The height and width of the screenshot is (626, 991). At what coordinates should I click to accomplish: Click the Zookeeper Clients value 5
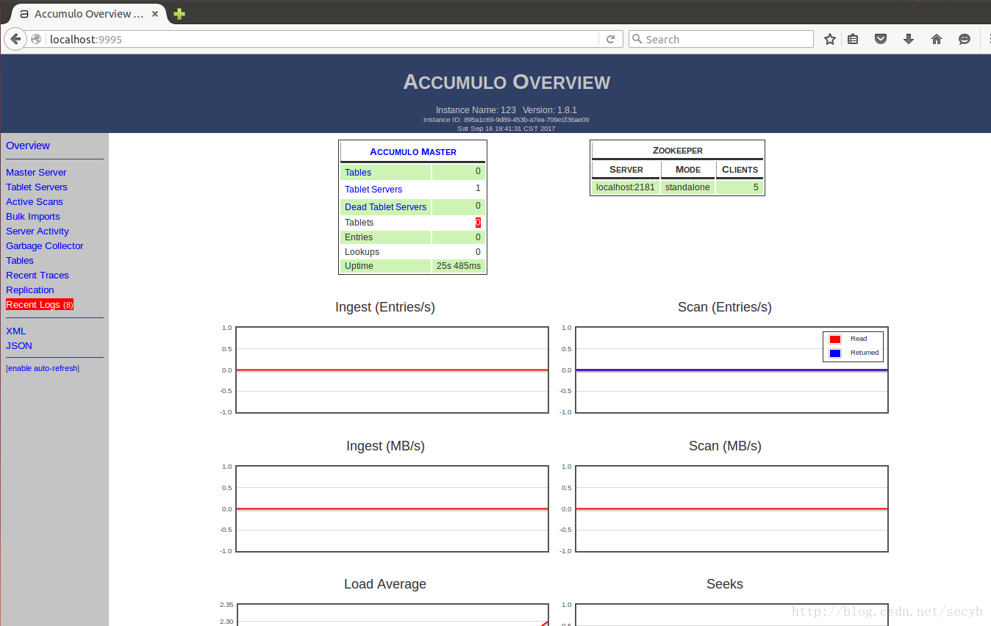pyautogui.click(x=756, y=187)
